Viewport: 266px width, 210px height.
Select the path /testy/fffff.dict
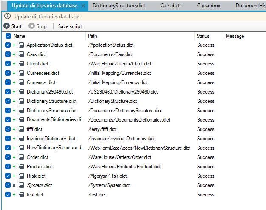pyautogui.click(x=102, y=129)
